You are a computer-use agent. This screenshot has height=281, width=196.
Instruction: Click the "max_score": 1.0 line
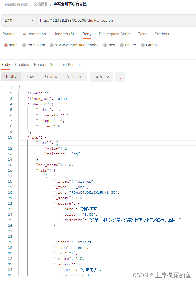point(54,165)
